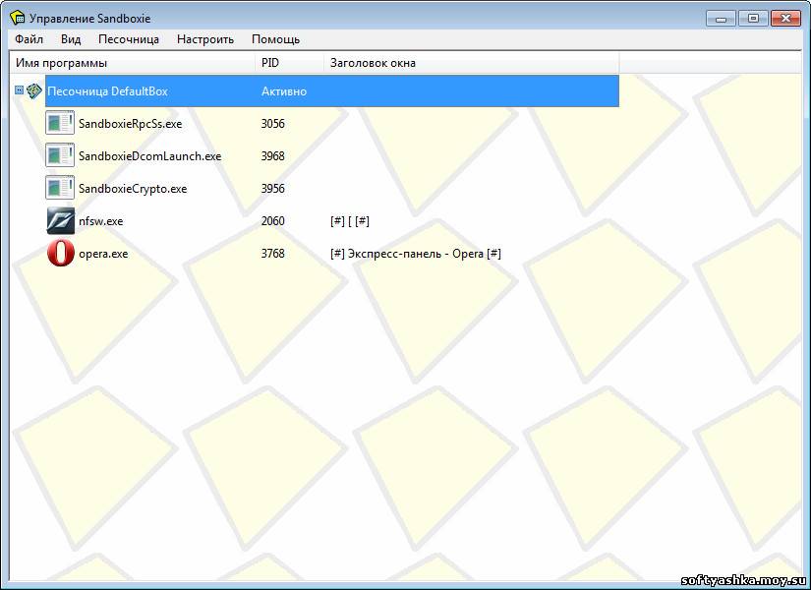Image resolution: width=811 pixels, height=590 pixels.
Task: Click the SandboxieRpcSs.exe process icon
Action: 60,123
